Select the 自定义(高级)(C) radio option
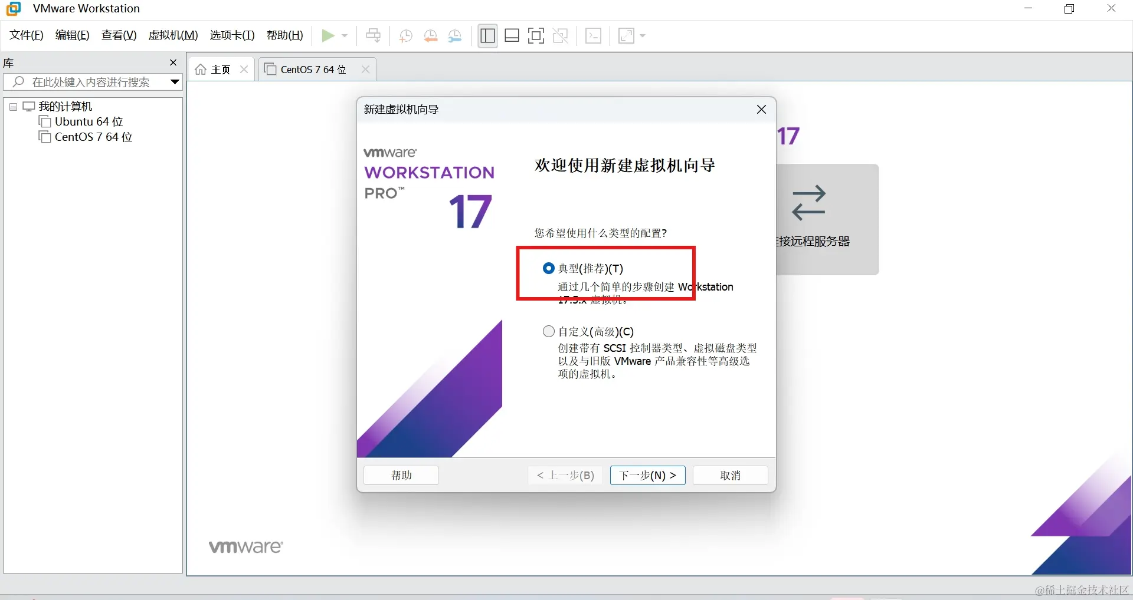 tap(549, 331)
